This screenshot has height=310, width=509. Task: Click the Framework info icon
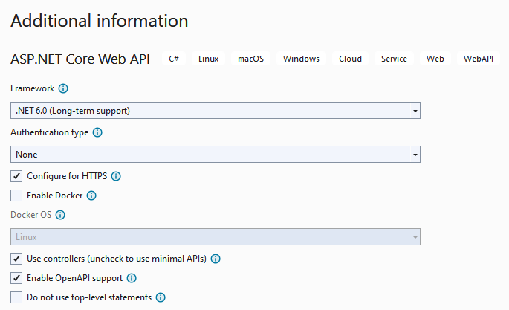[x=63, y=88]
